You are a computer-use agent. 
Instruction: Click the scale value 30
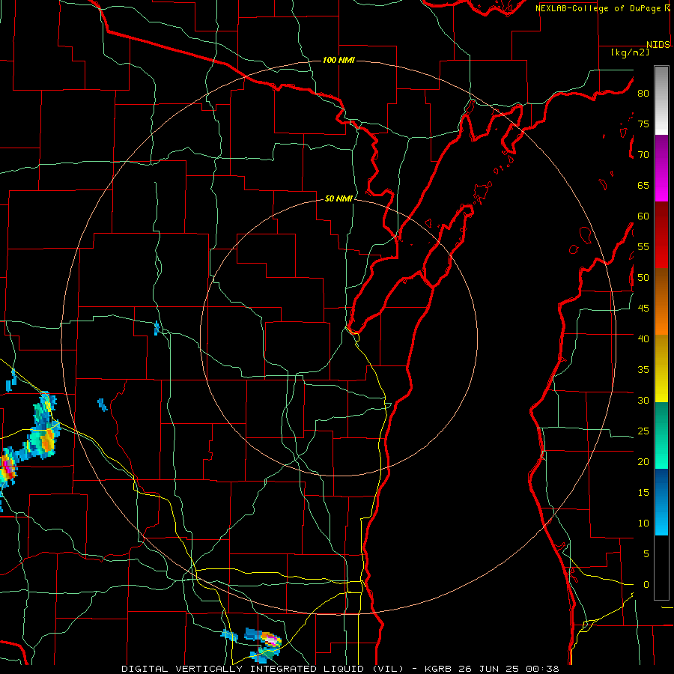(x=643, y=400)
